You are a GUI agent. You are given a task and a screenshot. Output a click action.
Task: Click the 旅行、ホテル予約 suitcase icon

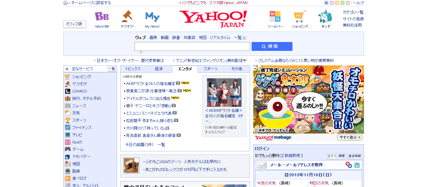67,98
